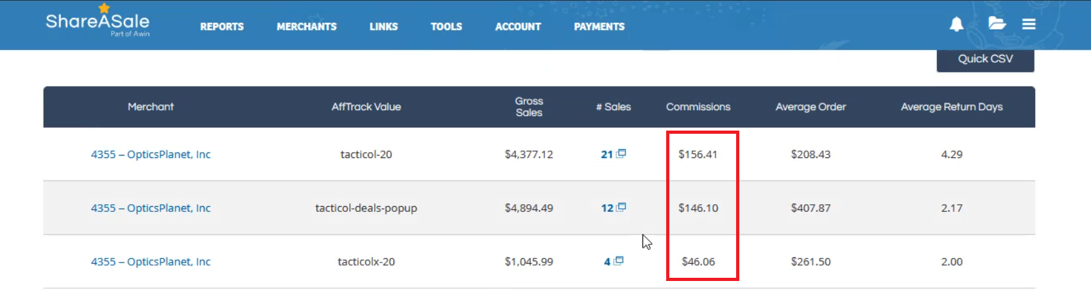Click the 12 sales count link
The image size is (1091, 297).
(x=606, y=208)
